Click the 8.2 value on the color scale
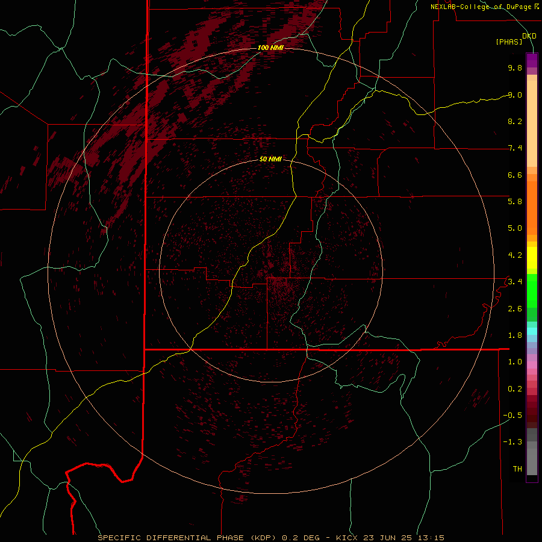 [515, 121]
